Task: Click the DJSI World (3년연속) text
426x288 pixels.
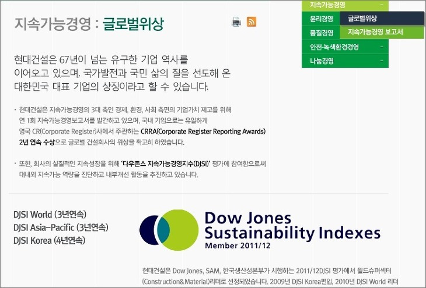Action: [50, 214]
